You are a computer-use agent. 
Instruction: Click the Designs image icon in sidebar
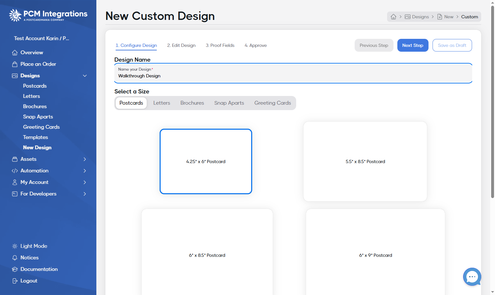pyautogui.click(x=15, y=76)
